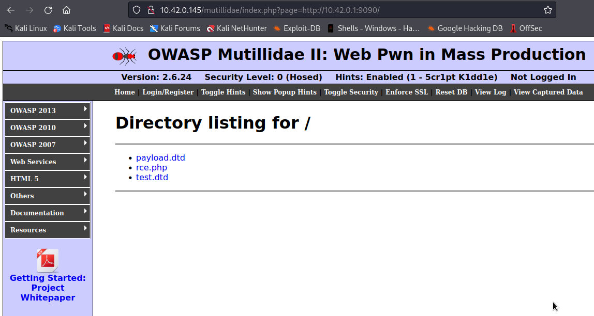
Task: Click 'Not Logged In' status text
Action: pyautogui.click(x=543, y=77)
